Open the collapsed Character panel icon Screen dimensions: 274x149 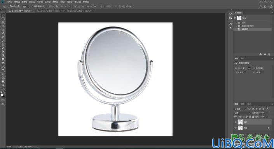click(230, 24)
